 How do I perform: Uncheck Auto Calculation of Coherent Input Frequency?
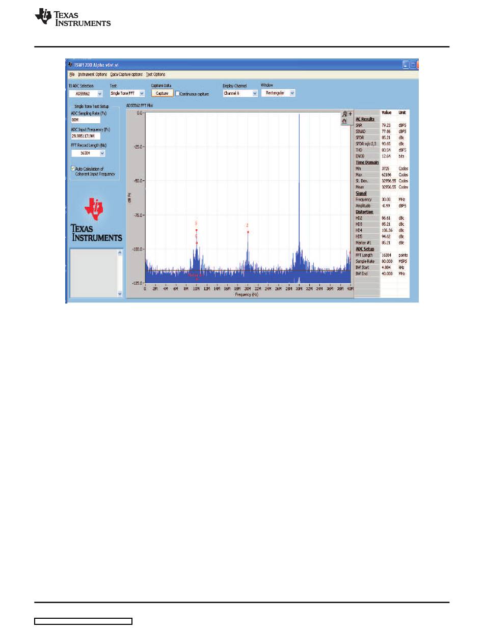pos(73,169)
